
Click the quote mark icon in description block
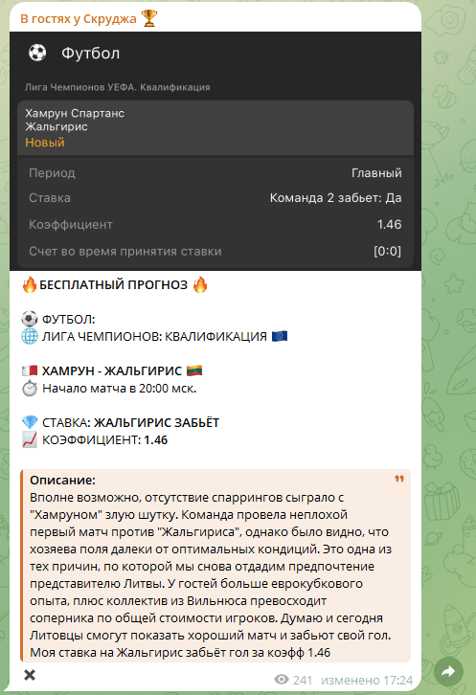(399, 479)
